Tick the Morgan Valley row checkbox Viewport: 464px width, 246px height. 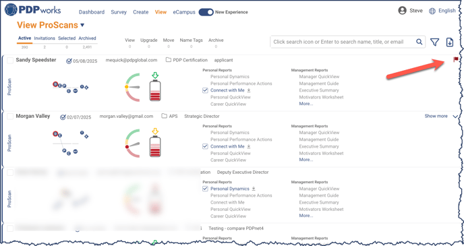click(x=10, y=117)
